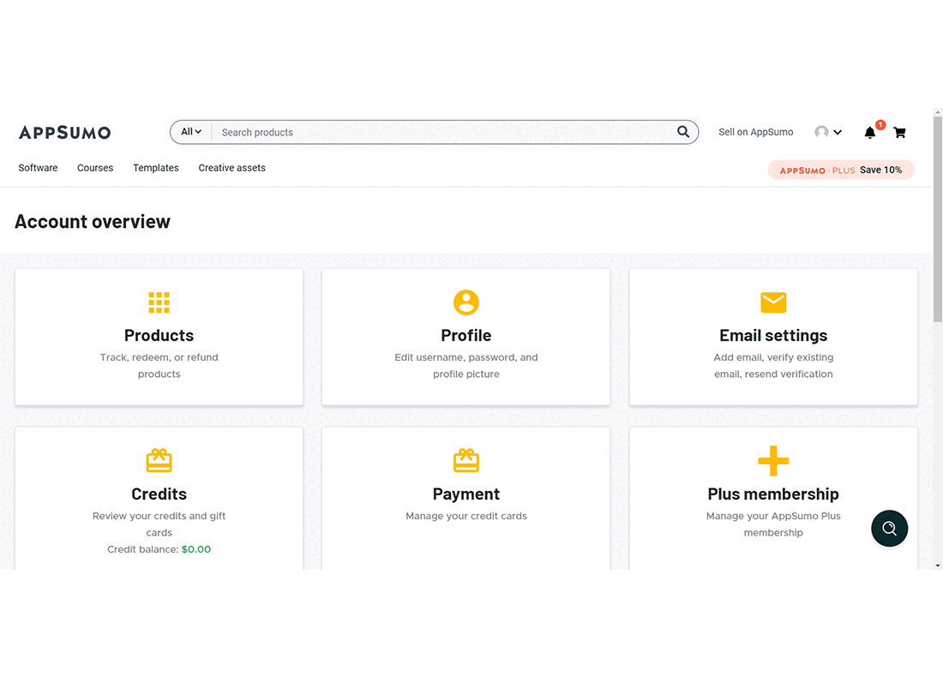
Task: Click AppSumo Plus Save 10% badge
Action: (x=841, y=170)
